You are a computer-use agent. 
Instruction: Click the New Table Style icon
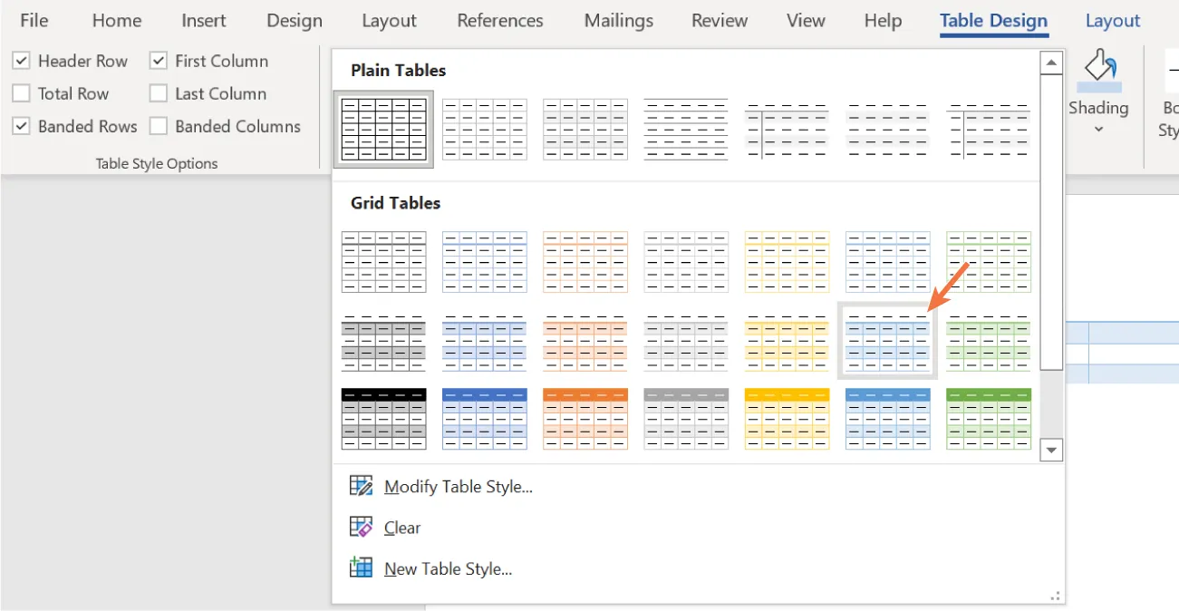[361, 567]
